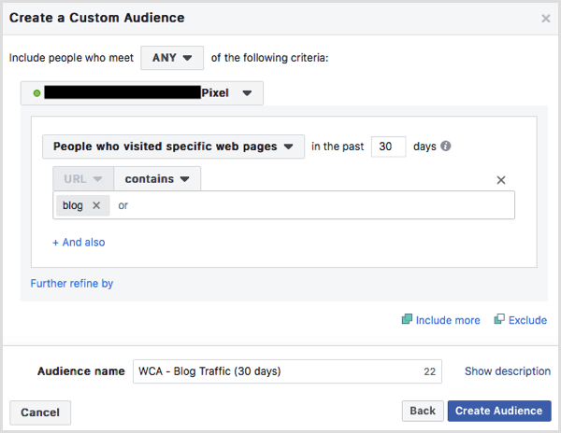Open the ANY criteria dropdown
This screenshot has width=561, height=433.
(171, 57)
